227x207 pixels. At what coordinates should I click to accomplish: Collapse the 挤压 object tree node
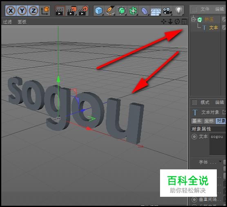point(194,19)
